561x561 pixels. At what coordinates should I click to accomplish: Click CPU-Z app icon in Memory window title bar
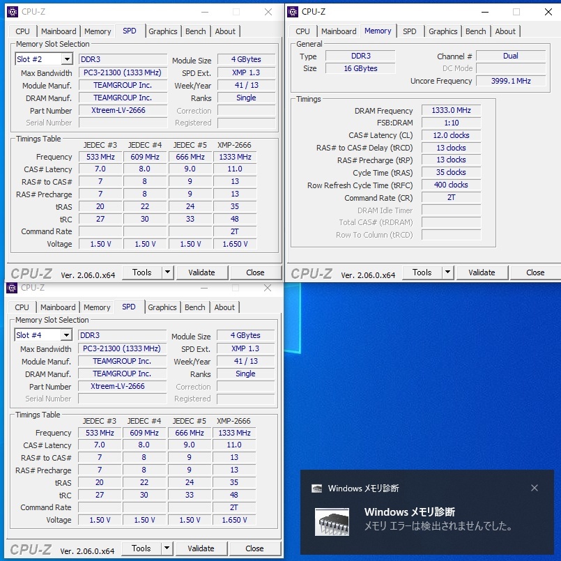coord(293,12)
